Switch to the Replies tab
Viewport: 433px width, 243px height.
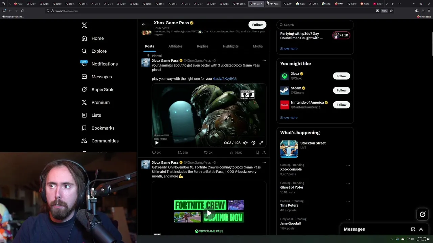coord(203,46)
